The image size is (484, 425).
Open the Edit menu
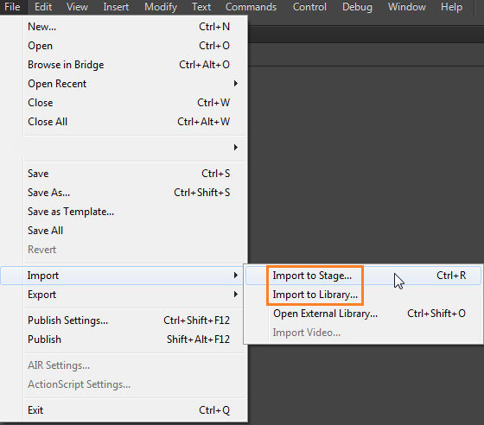point(43,7)
